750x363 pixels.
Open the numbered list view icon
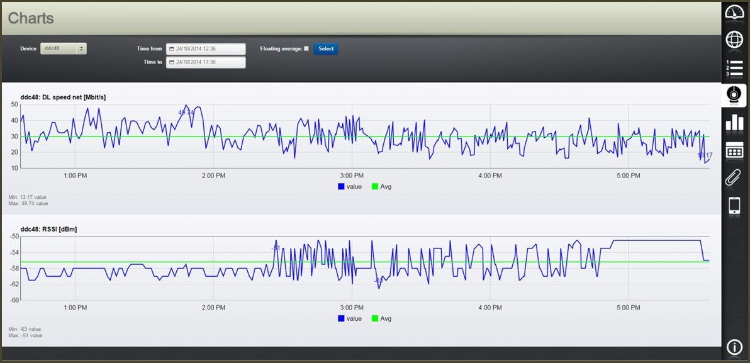(734, 67)
